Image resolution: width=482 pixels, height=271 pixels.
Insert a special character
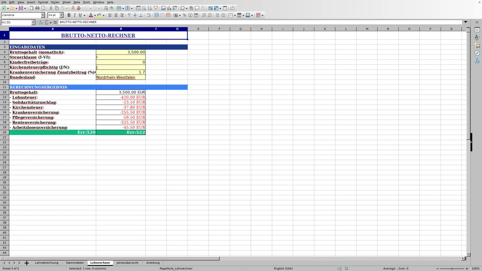[x=183, y=8]
